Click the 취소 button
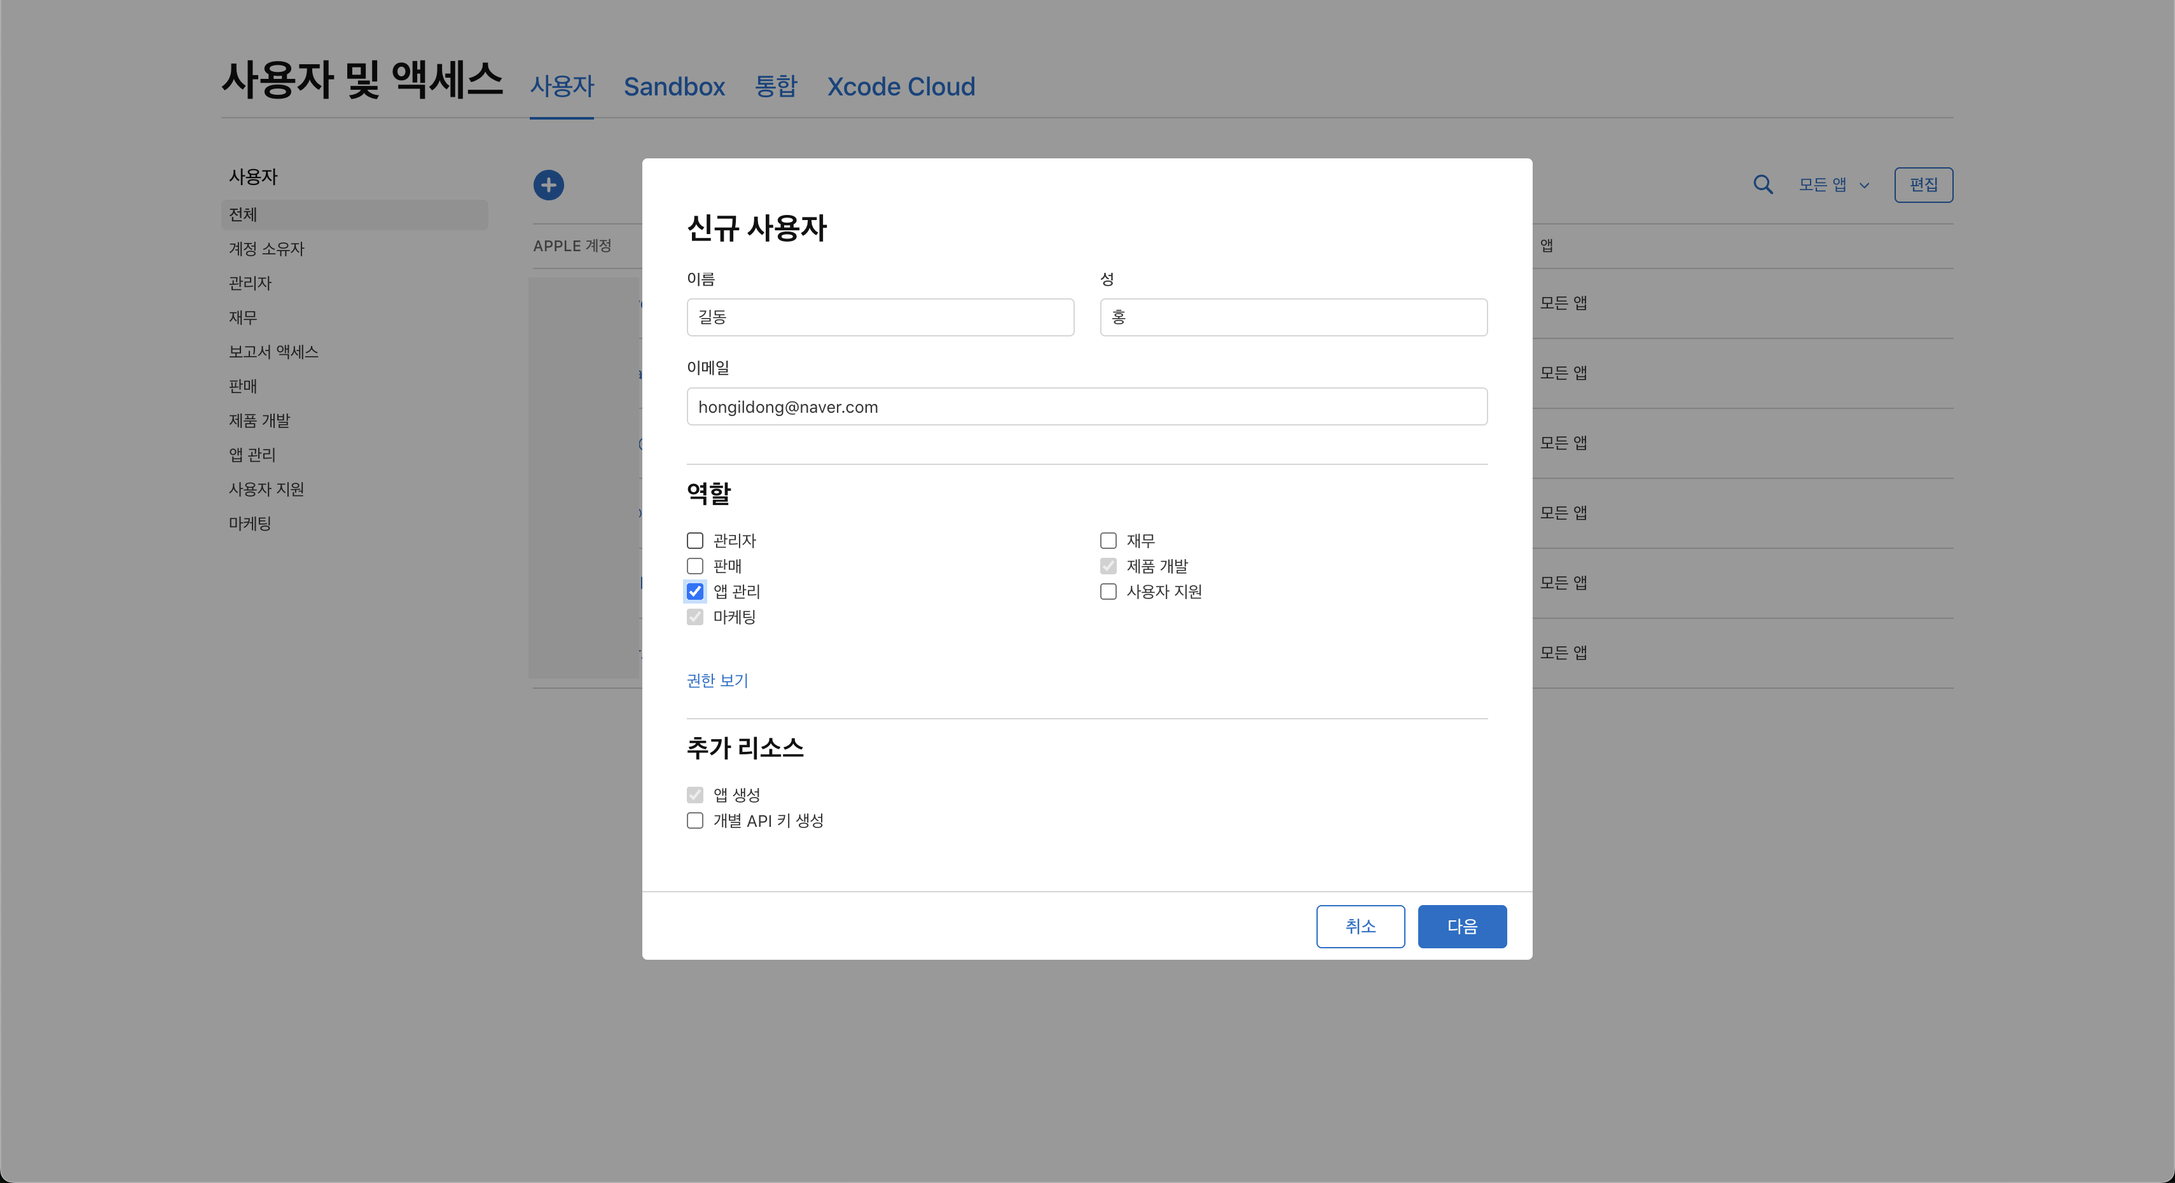Screen dimensions: 2175x1183 click(x=1360, y=926)
